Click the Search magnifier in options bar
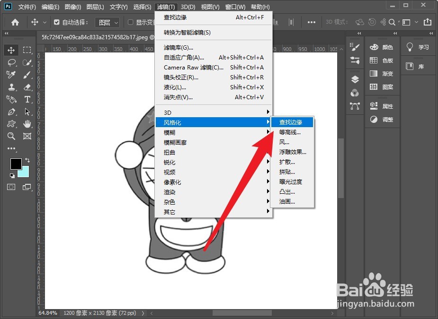Image resolution: width=438 pixels, height=319 pixels. point(392,22)
